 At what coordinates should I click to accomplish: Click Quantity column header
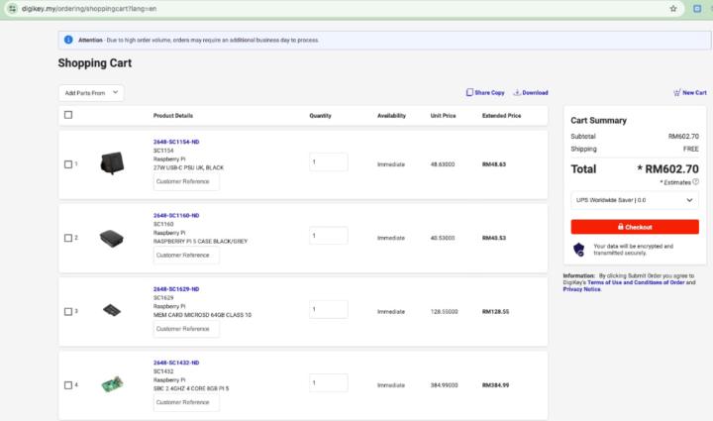320,116
